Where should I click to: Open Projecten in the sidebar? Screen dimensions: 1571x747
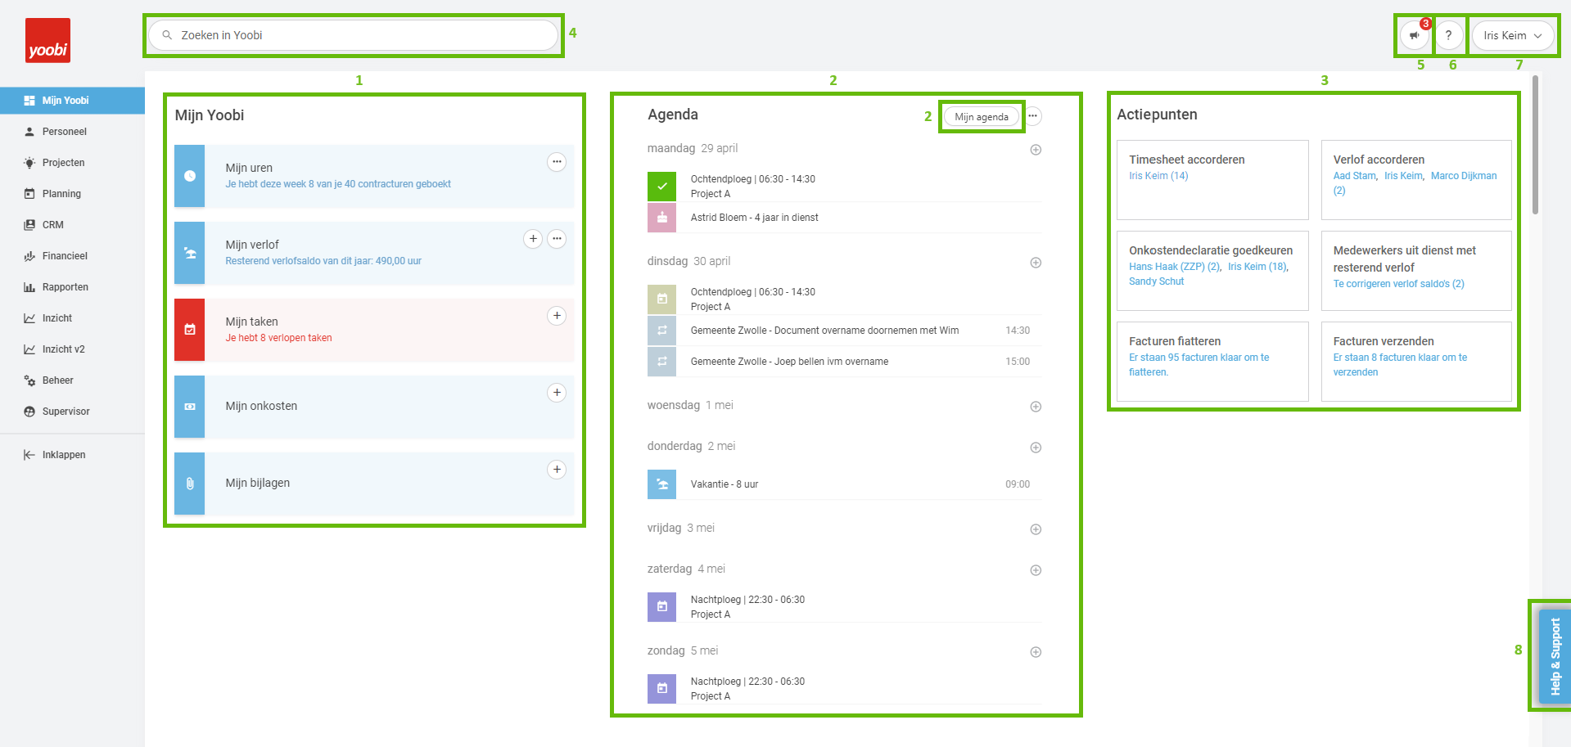72,163
